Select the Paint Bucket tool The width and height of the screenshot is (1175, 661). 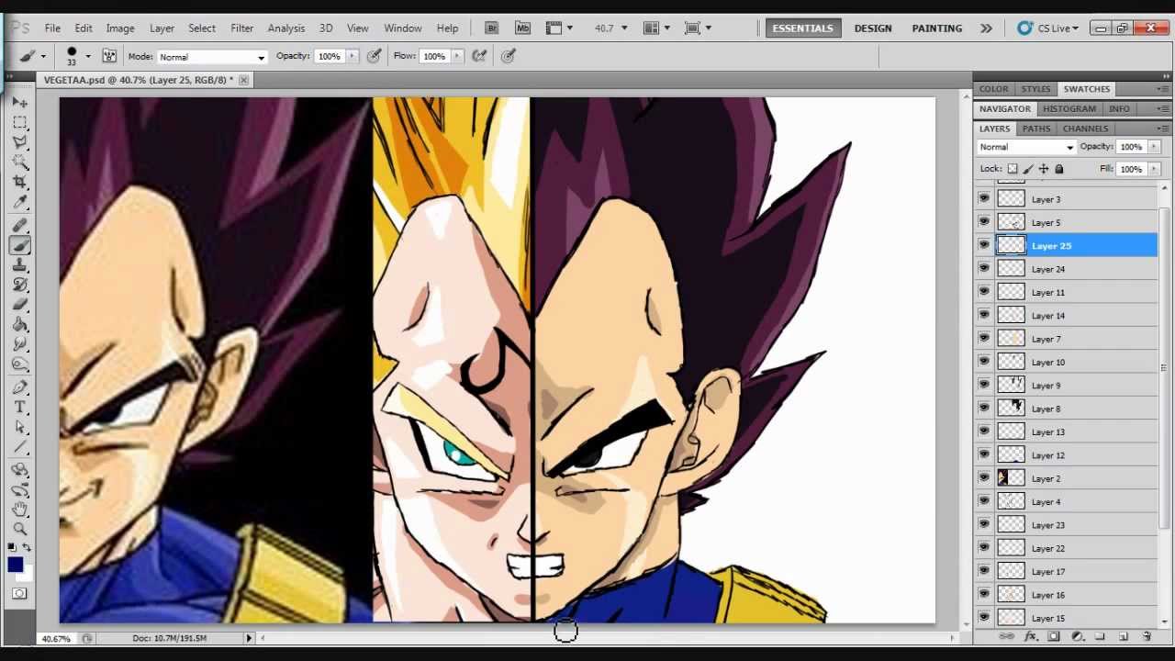pos(19,325)
